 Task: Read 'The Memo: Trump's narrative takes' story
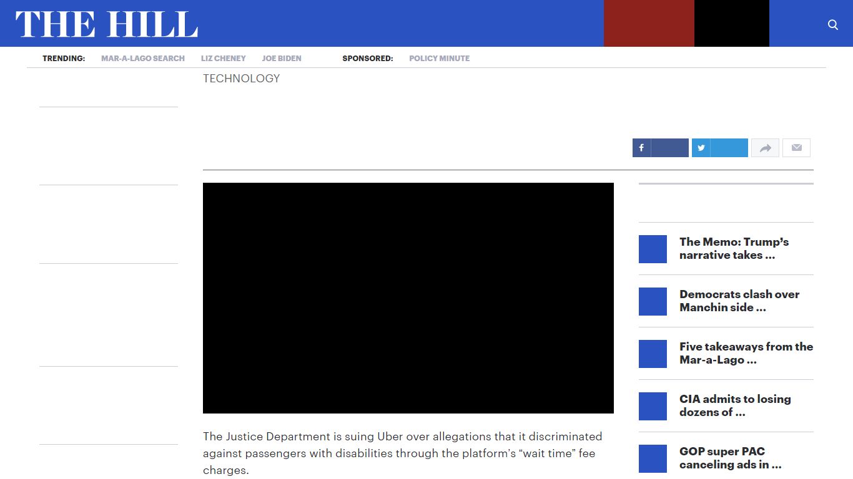pos(734,248)
